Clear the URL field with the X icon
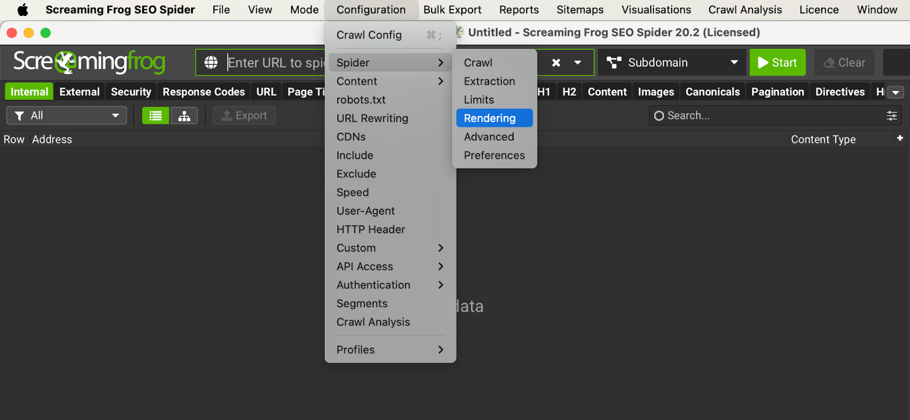 [x=556, y=62]
